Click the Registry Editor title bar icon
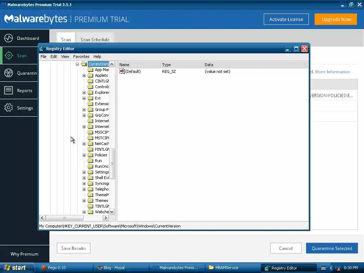 click(x=42, y=48)
